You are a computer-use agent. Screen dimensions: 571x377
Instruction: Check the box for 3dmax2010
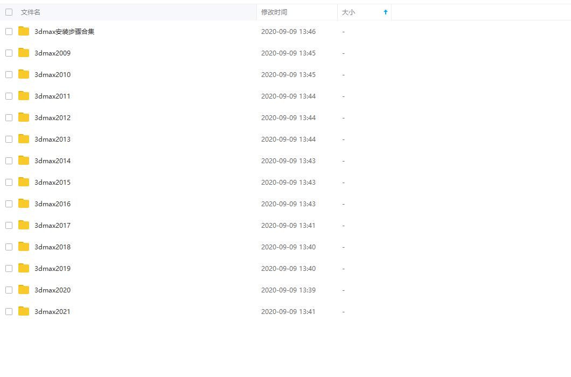pyautogui.click(x=9, y=75)
